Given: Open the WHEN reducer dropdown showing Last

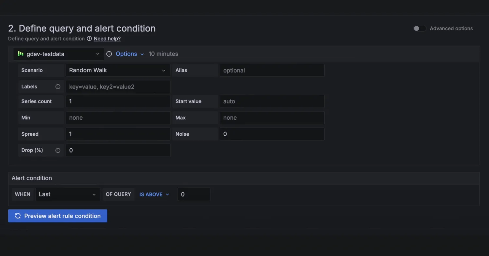Looking at the screenshot, I should [68, 194].
